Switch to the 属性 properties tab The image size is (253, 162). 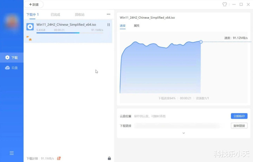(137, 26)
